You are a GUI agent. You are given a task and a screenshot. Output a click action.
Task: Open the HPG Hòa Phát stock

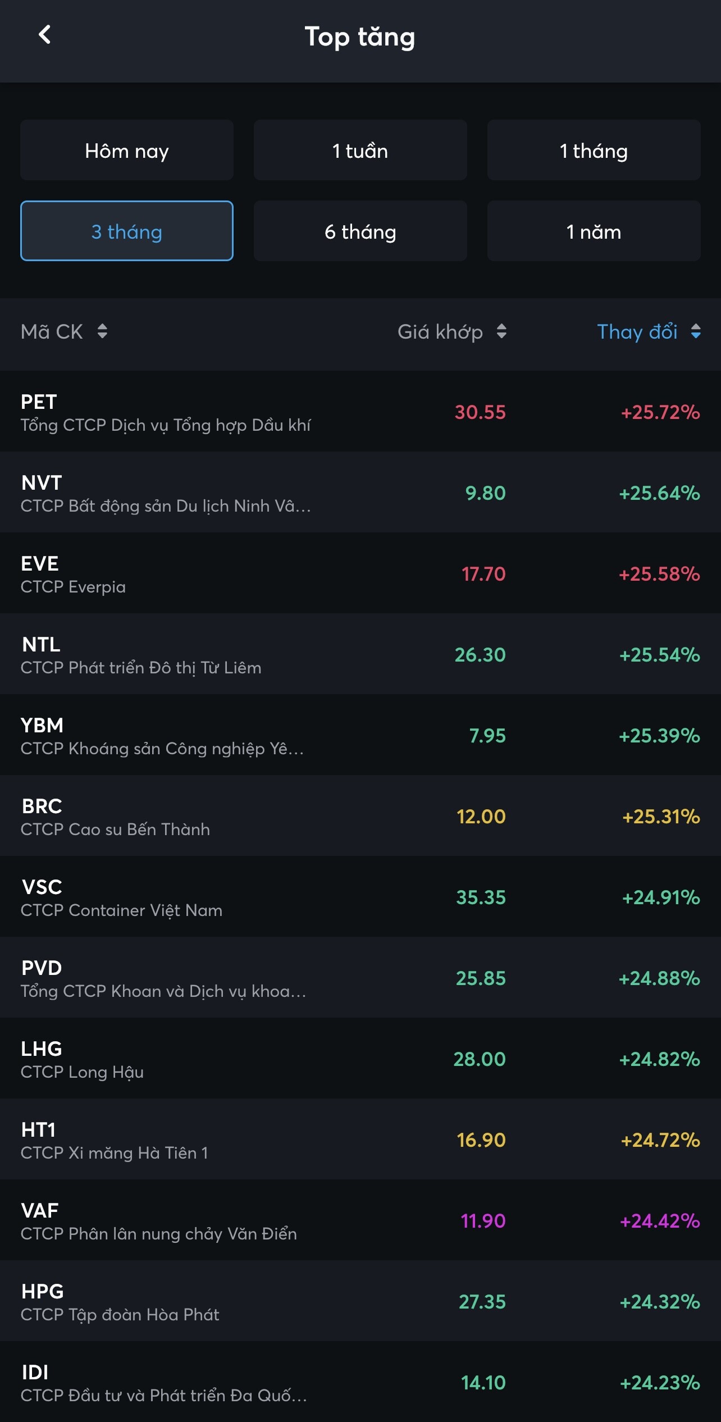point(359,1301)
